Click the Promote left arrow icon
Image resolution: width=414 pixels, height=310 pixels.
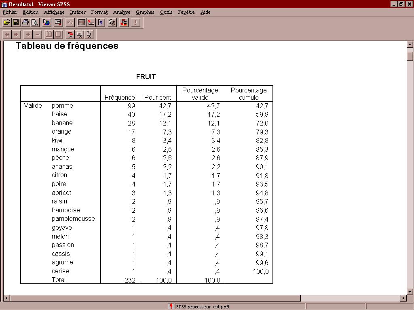[7, 35]
